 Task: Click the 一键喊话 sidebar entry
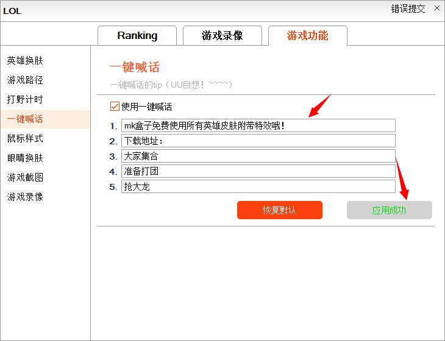click(25, 119)
